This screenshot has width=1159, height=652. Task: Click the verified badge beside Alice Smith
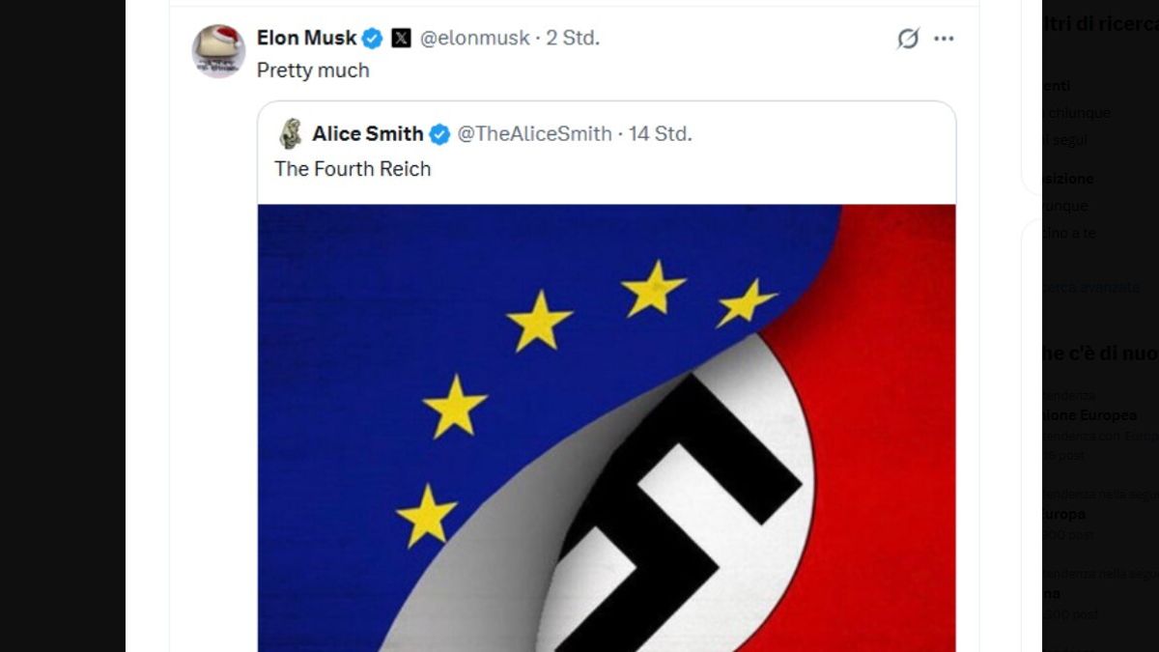tap(439, 134)
